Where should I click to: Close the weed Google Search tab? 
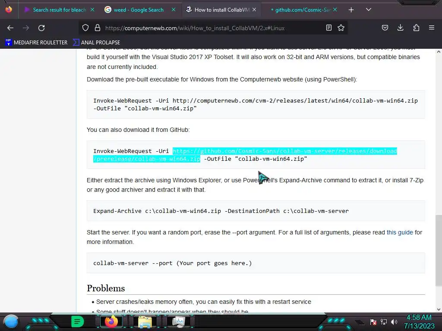[174, 9]
